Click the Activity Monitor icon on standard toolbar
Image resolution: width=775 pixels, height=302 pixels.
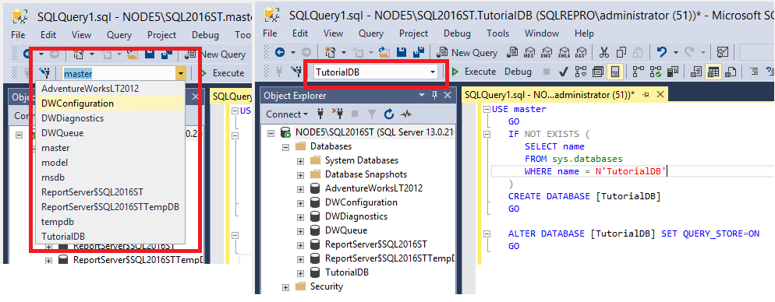[x=723, y=52]
